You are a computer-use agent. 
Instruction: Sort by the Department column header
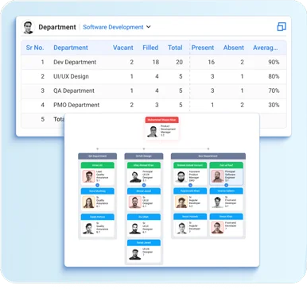pos(71,48)
